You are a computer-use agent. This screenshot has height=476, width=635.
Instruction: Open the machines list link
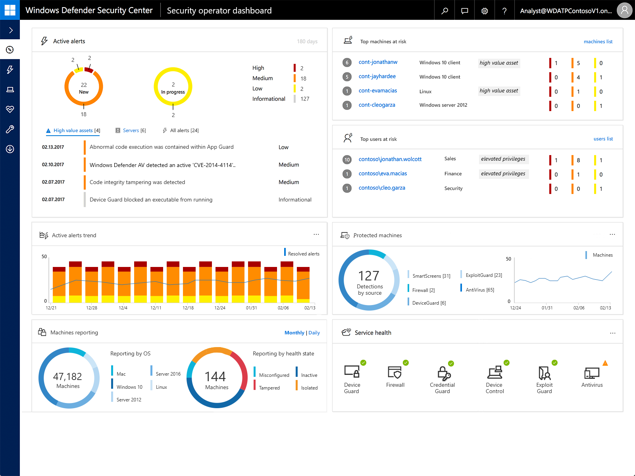(598, 41)
